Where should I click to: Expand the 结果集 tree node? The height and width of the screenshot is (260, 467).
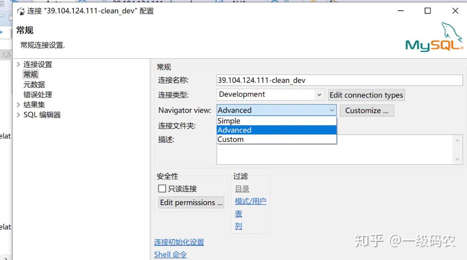pyautogui.click(x=18, y=105)
